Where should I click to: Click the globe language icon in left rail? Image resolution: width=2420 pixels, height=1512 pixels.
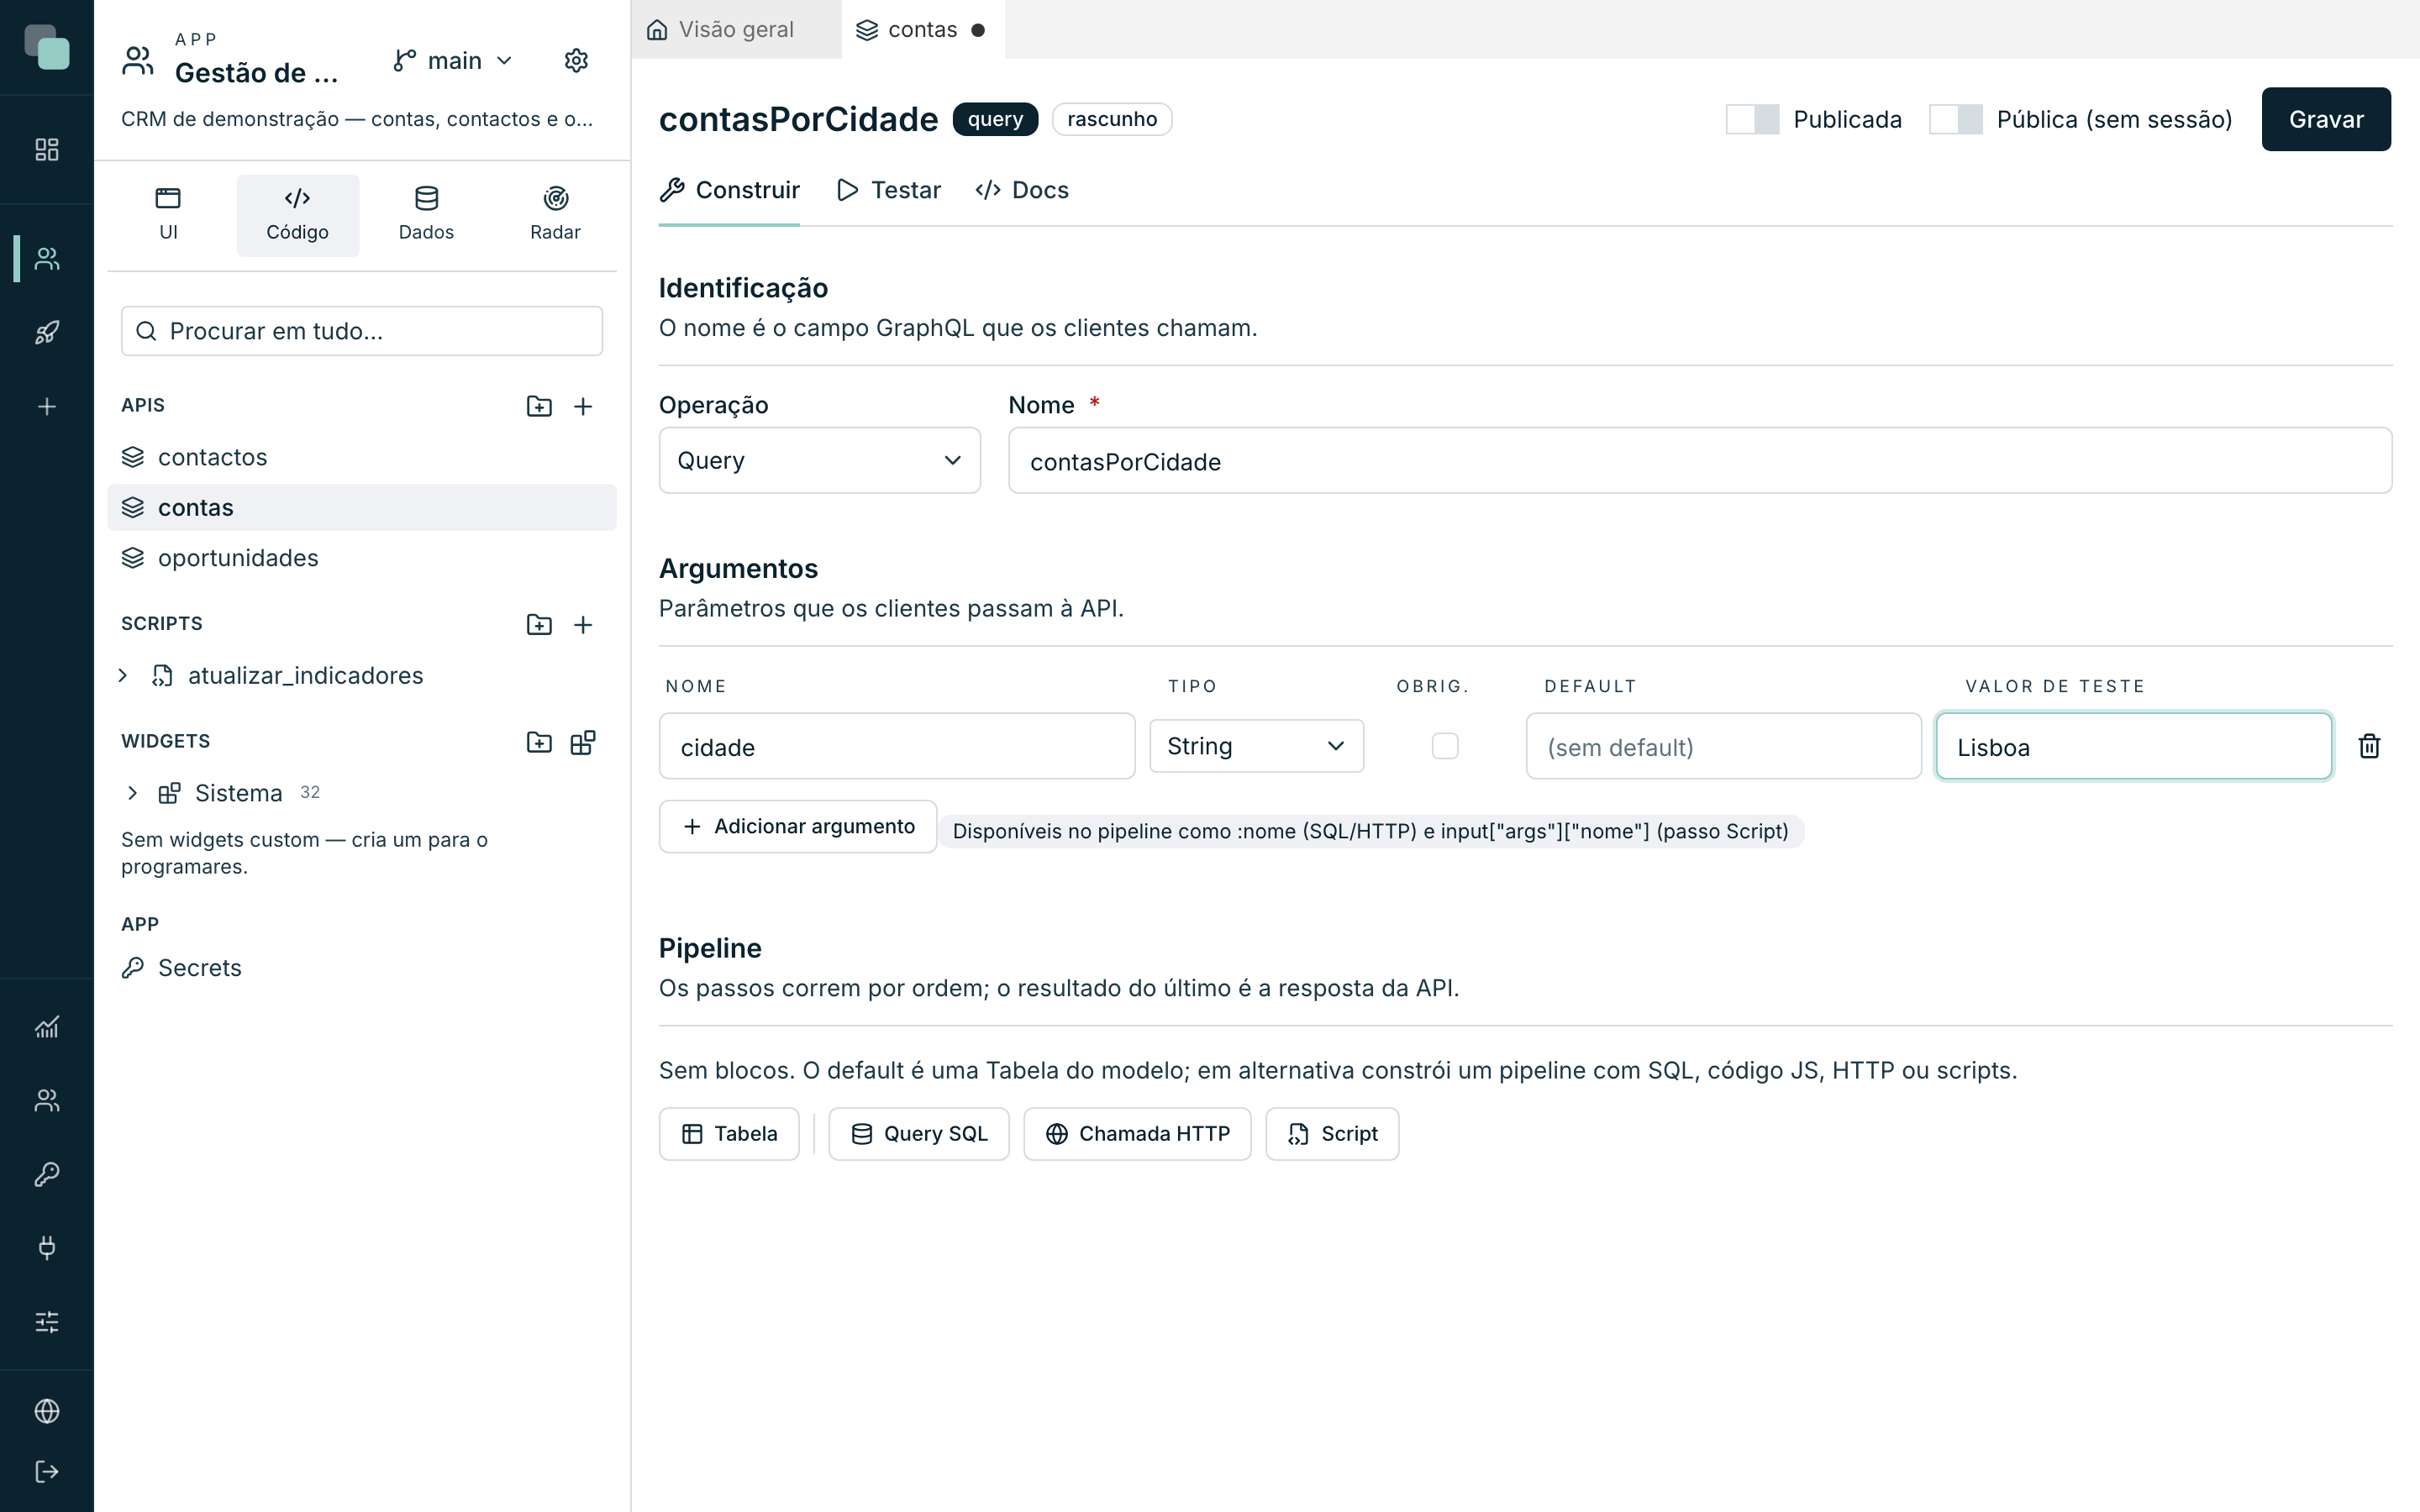[x=47, y=1411]
